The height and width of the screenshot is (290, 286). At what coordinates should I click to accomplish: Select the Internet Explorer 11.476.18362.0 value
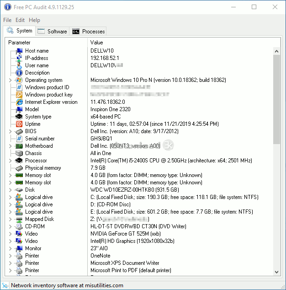107,102
